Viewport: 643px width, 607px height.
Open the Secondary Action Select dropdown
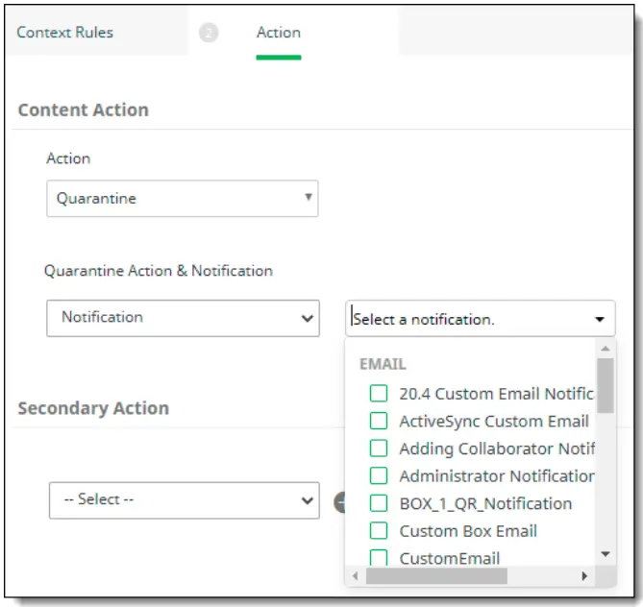[x=185, y=500]
